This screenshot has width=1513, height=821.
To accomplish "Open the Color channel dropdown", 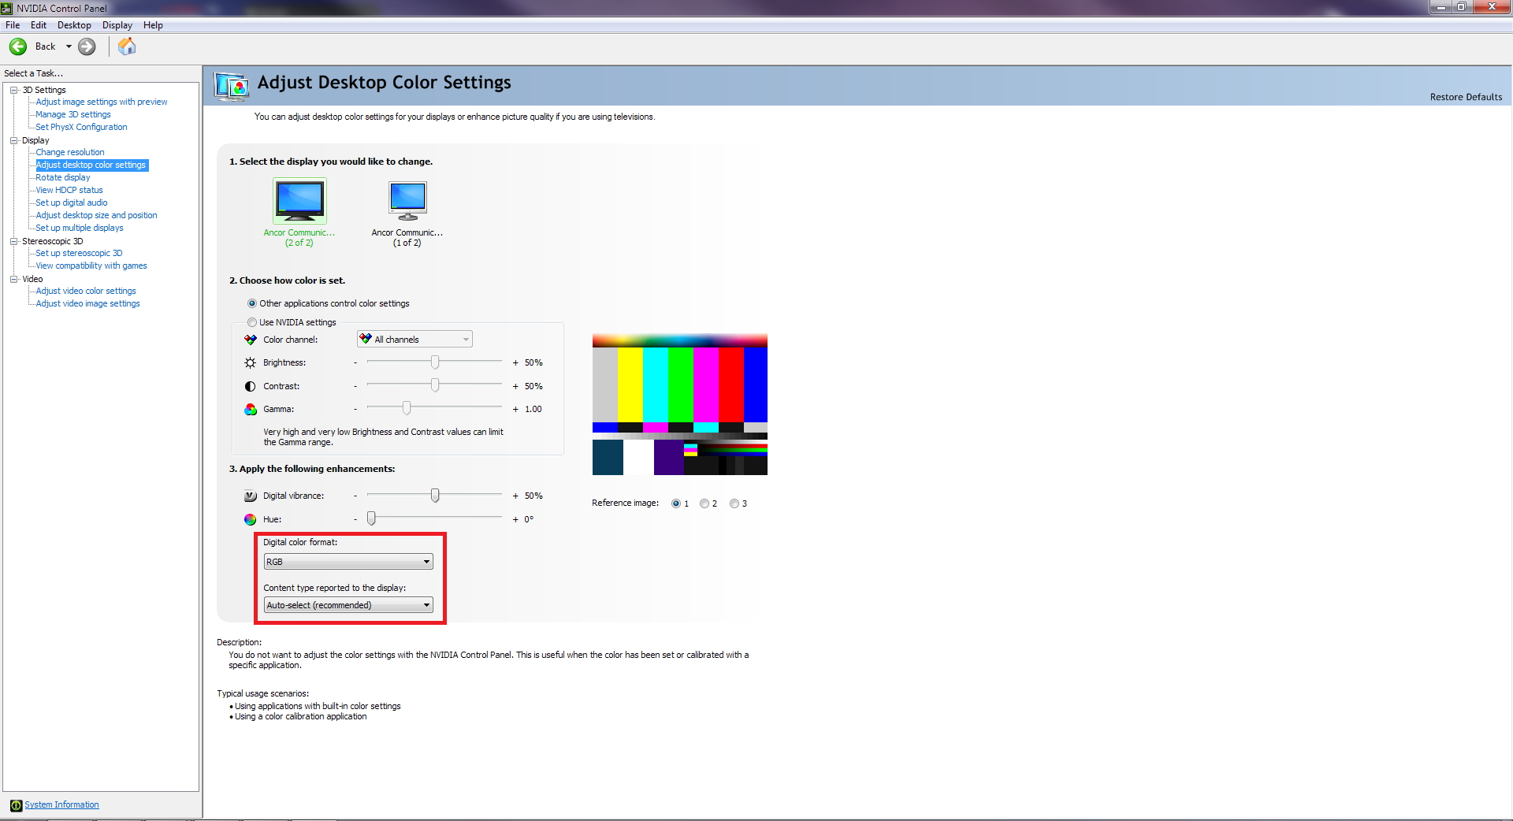I will [414, 340].
